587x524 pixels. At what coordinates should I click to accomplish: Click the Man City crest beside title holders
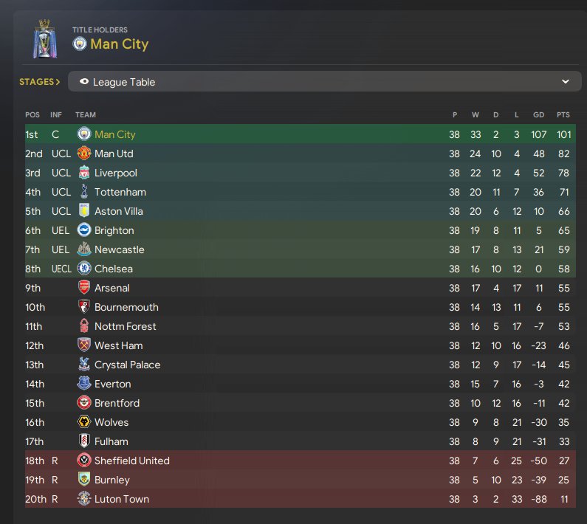pyautogui.click(x=79, y=44)
